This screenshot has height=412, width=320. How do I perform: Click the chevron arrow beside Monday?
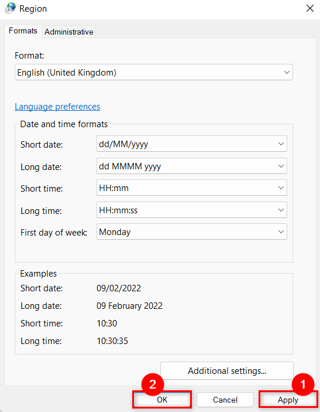click(281, 231)
